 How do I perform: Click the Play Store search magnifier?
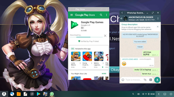101,15
